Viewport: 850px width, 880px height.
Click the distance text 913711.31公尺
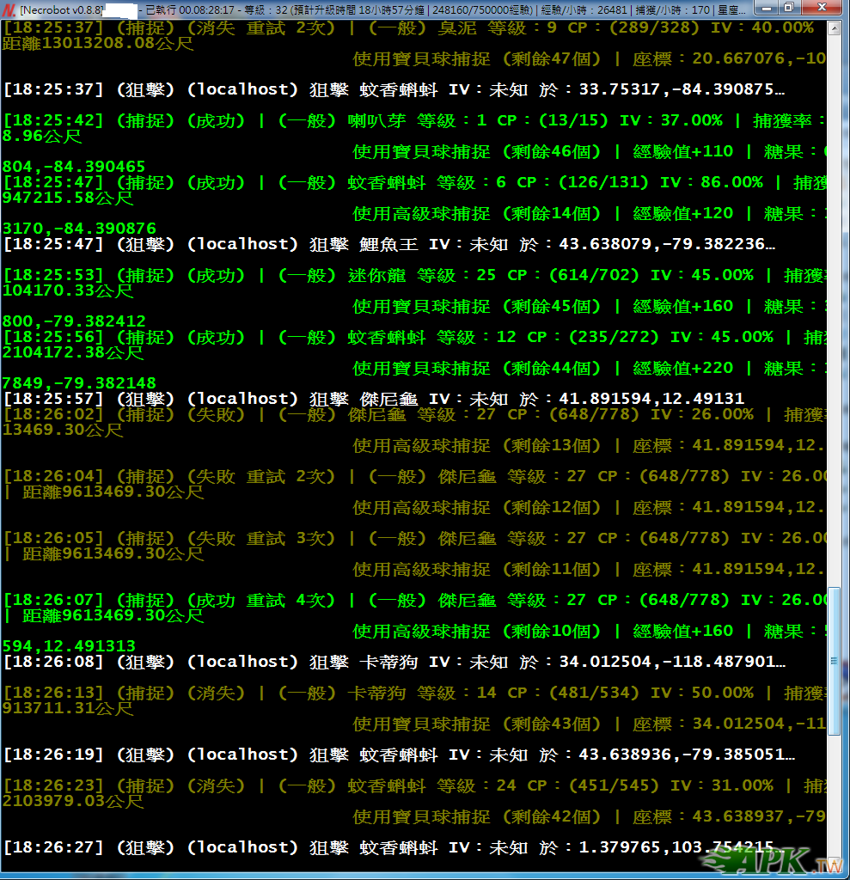pos(68,708)
